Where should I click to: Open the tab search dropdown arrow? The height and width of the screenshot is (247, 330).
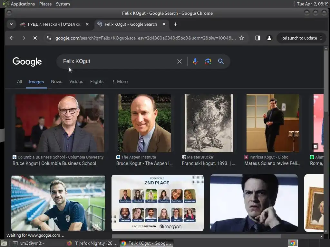click(11, 24)
